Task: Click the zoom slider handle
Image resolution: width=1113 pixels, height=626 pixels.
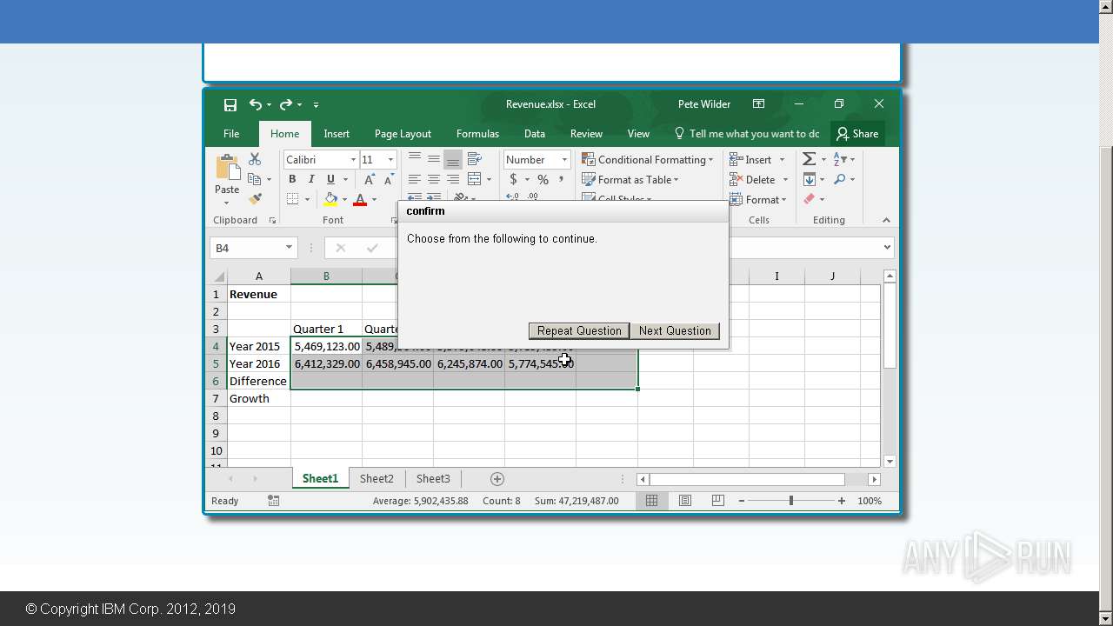Action: [790, 501]
